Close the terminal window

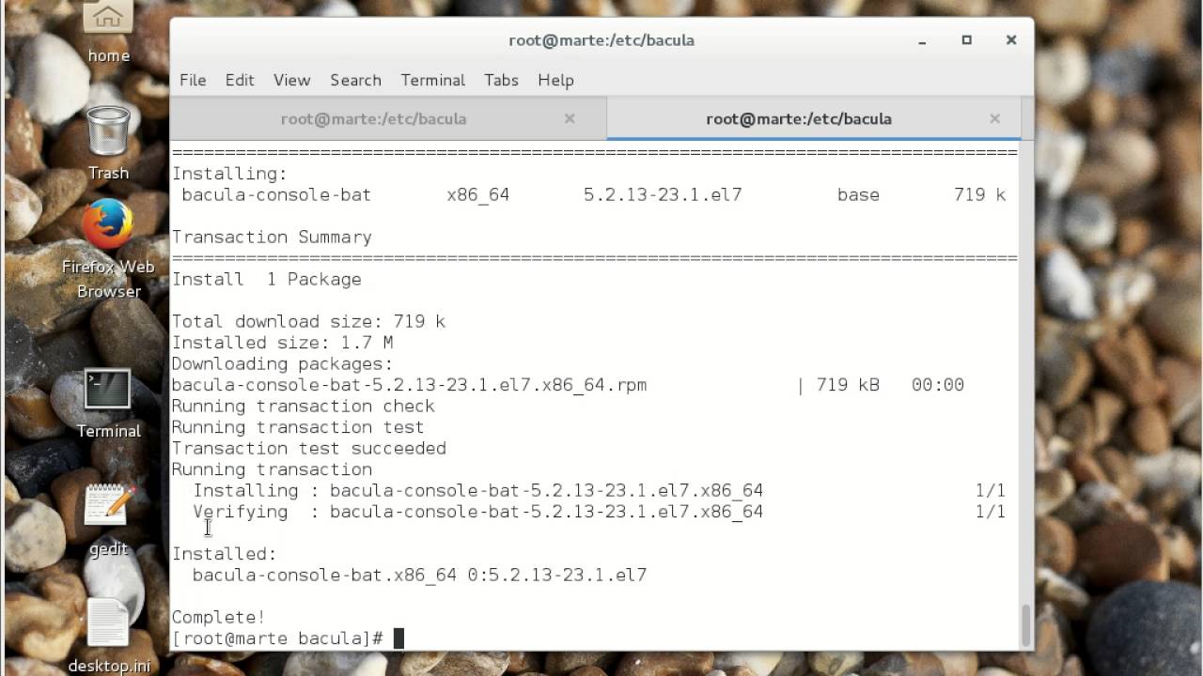point(1011,40)
